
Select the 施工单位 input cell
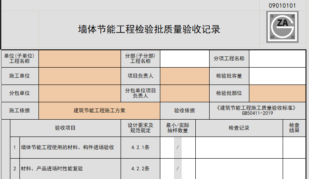point(80,76)
